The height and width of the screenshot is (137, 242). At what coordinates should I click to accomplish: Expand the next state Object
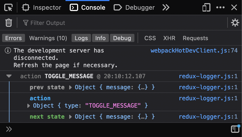(x=70, y=117)
